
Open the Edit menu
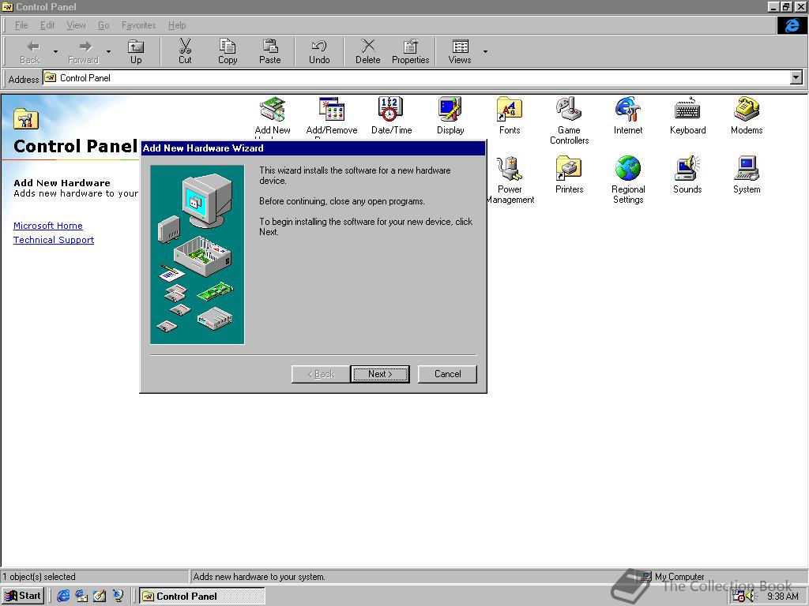(47, 25)
